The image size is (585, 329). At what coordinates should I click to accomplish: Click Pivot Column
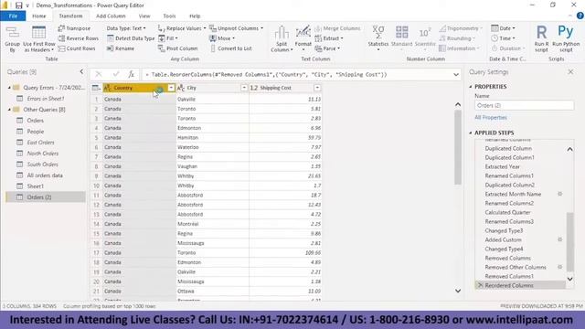tap(177, 48)
